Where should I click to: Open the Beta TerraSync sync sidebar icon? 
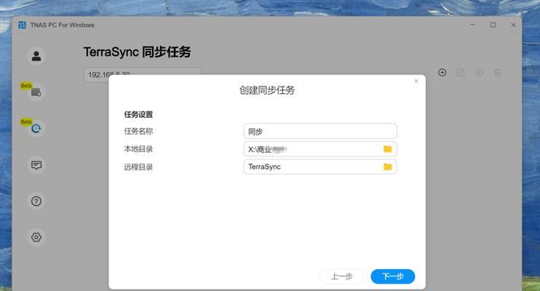pos(36,129)
